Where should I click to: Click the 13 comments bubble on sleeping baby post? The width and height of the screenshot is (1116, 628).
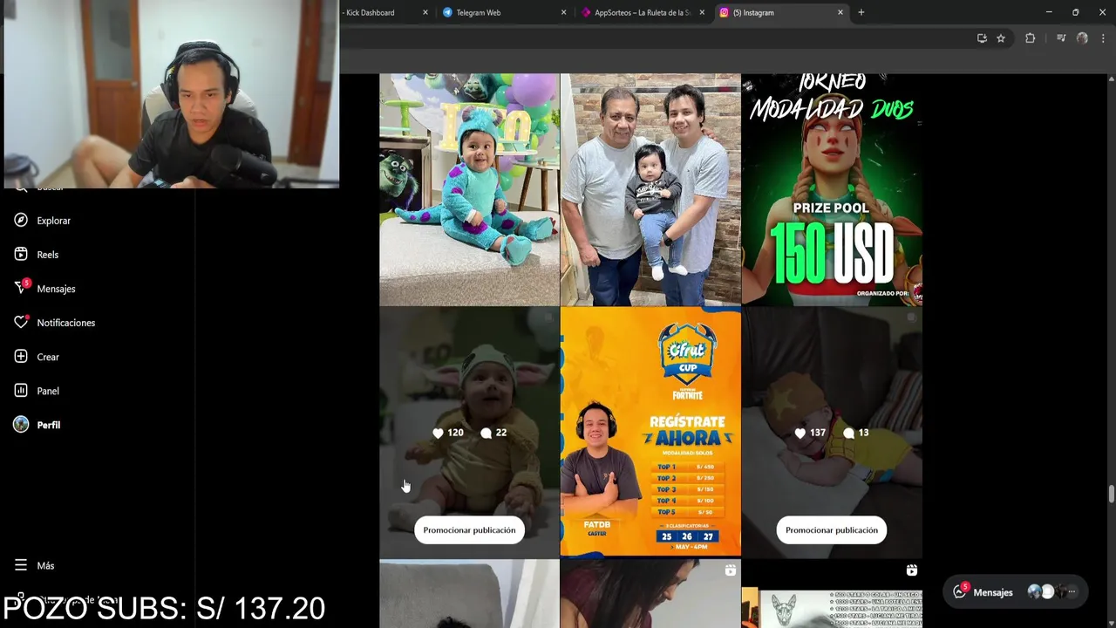[x=849, y=433]
